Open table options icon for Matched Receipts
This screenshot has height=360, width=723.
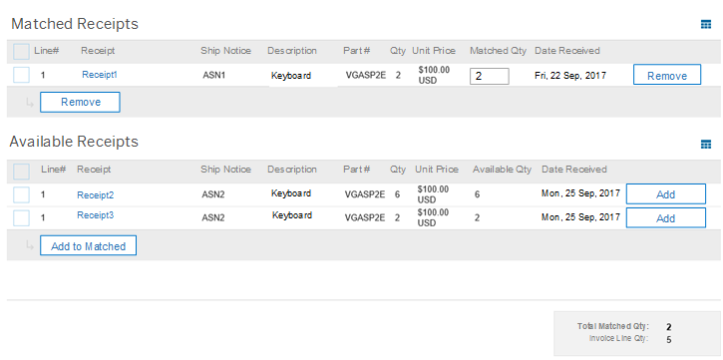[x=705, y=24]
